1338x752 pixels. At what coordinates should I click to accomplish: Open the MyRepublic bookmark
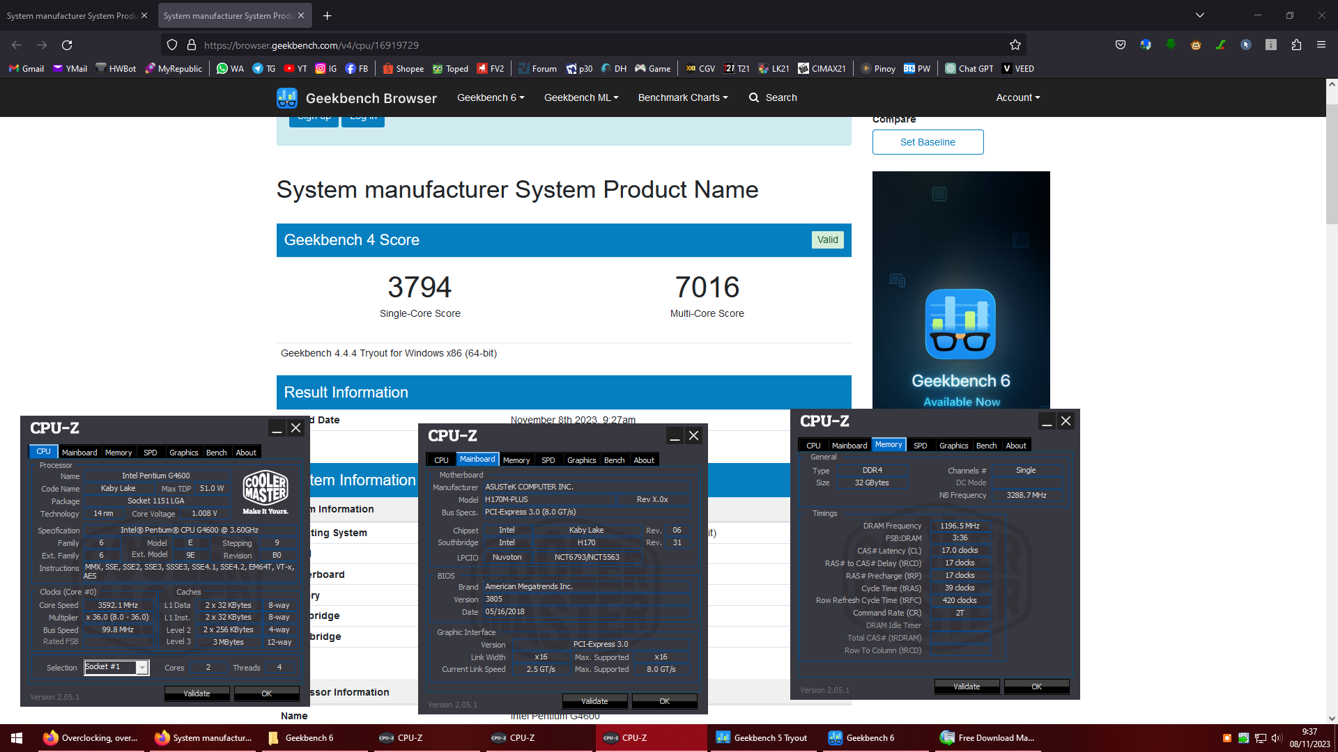point(173,69)
